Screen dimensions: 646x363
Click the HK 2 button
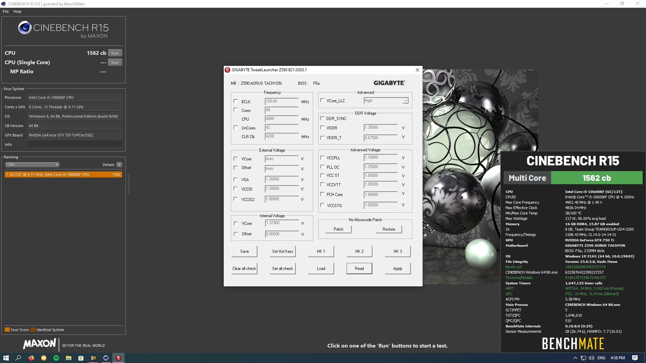click(x=359, y=251)
